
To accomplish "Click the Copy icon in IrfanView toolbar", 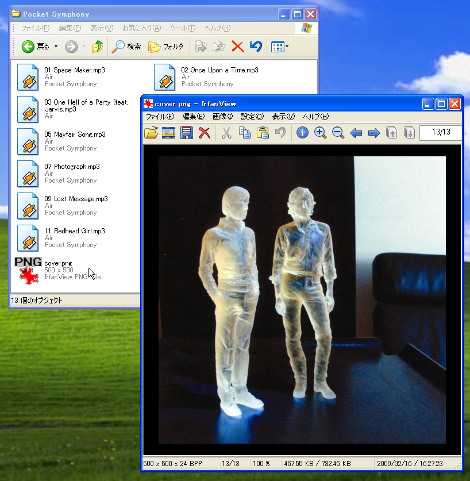I will pyautogui.click(x=245, y=133).
